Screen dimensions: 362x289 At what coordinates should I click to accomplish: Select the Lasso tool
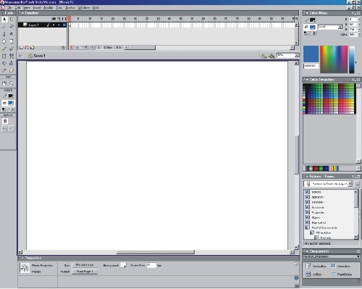tap(12, 27)
